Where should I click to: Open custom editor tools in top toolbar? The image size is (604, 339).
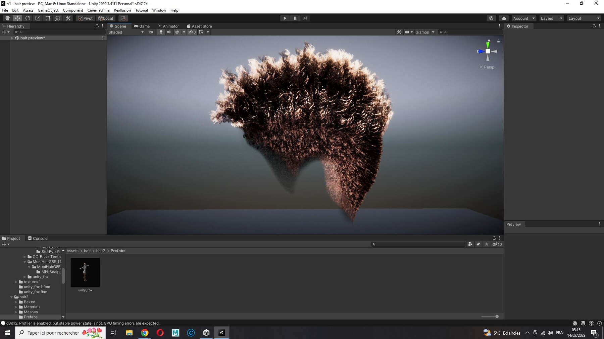tap(68, 18)
